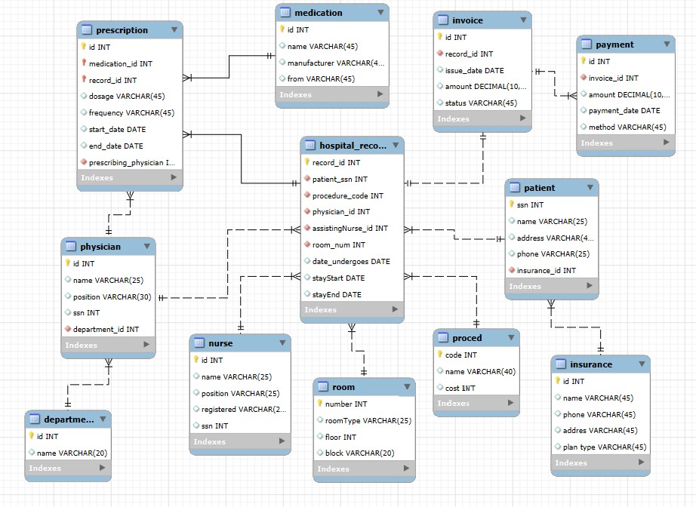Expand Indexes section of nurse table
This screenshot has width=696, height=507.
(282, 441)
